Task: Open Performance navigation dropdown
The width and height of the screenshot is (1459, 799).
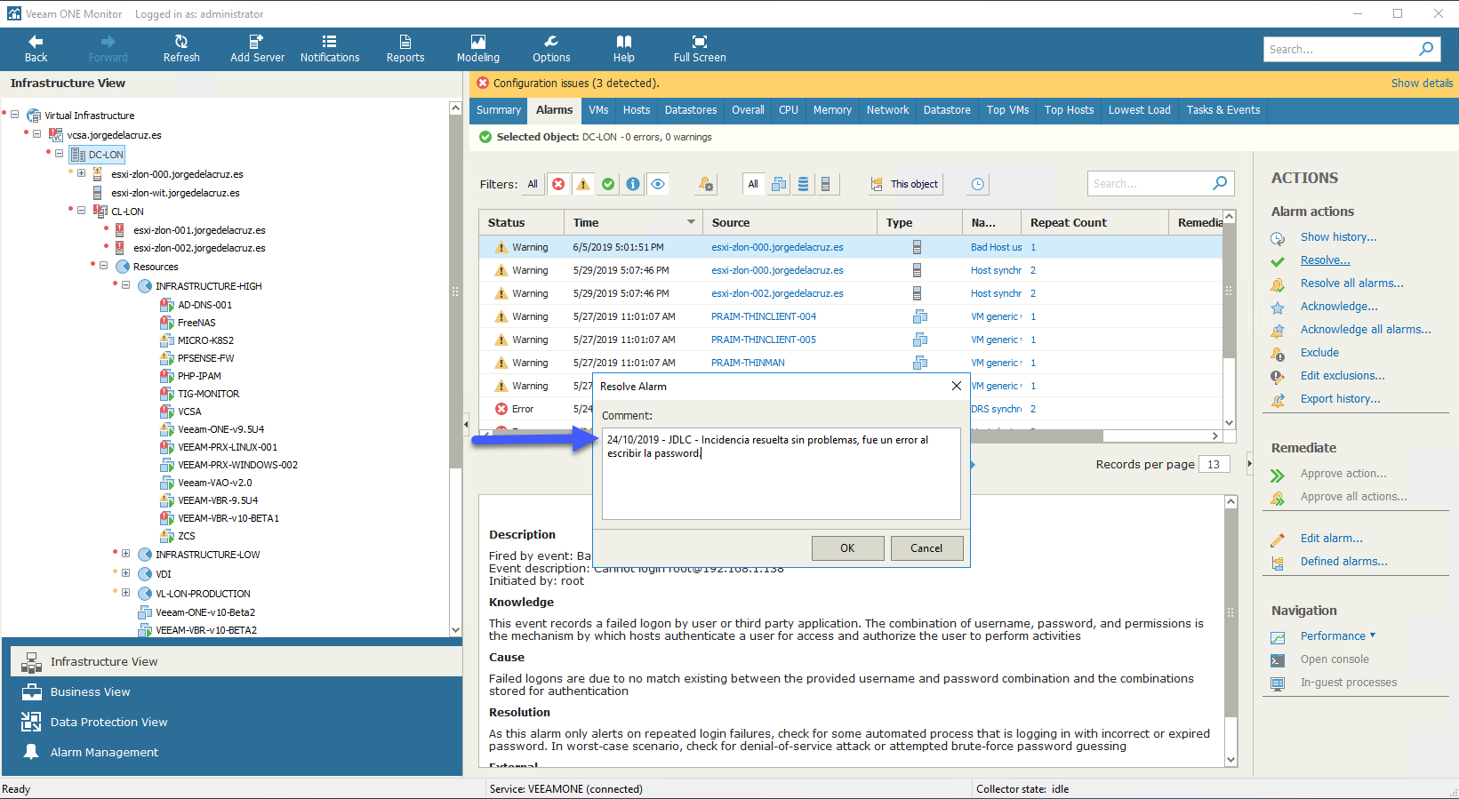Action: point(1338,636)
